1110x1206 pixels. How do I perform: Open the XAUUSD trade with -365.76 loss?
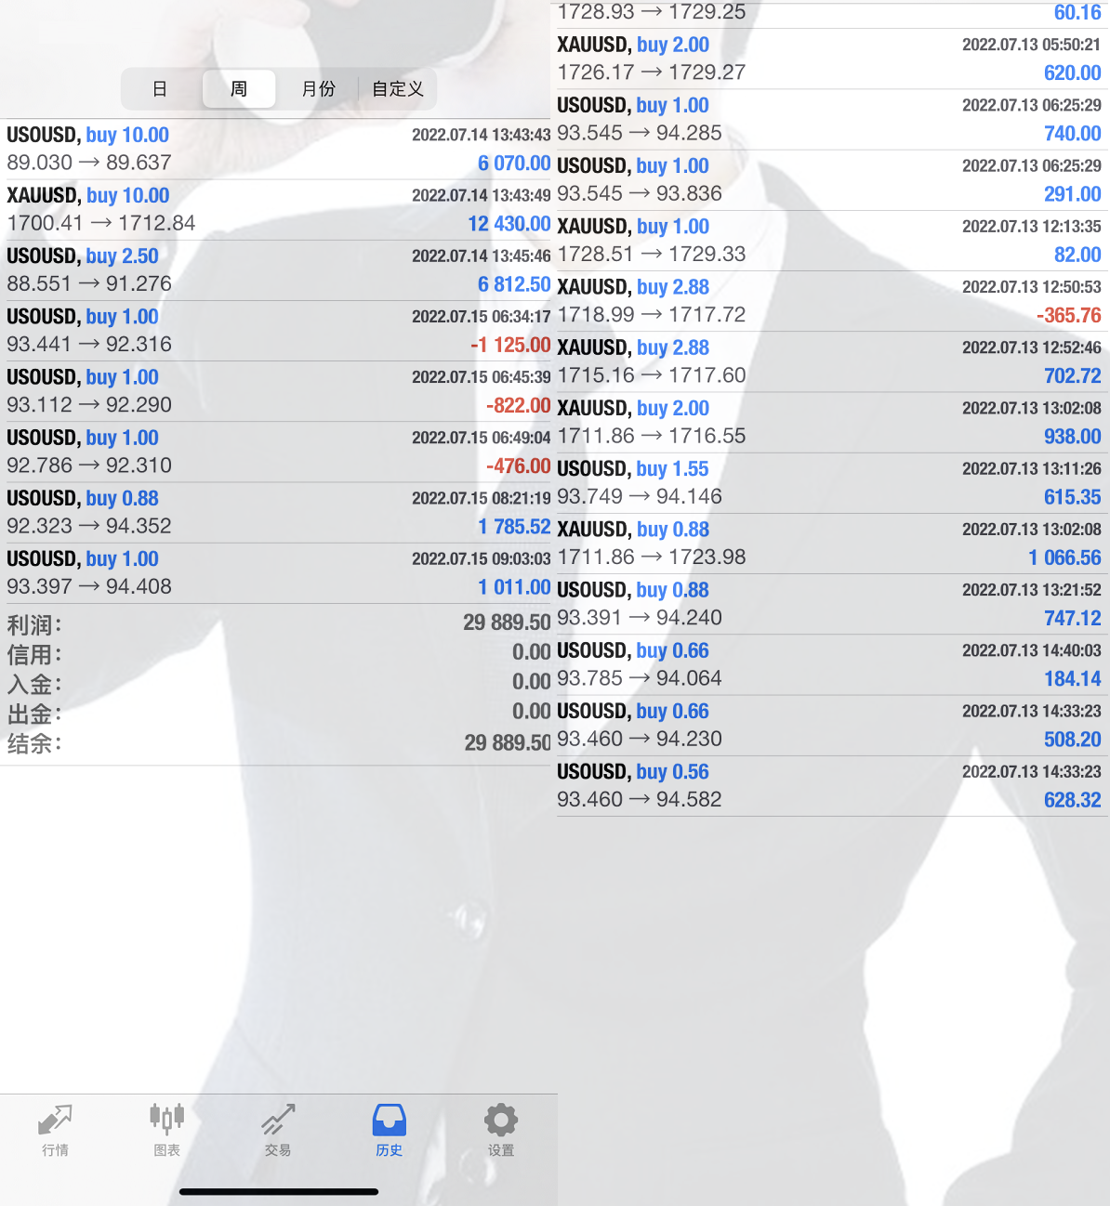coord(829,301)
